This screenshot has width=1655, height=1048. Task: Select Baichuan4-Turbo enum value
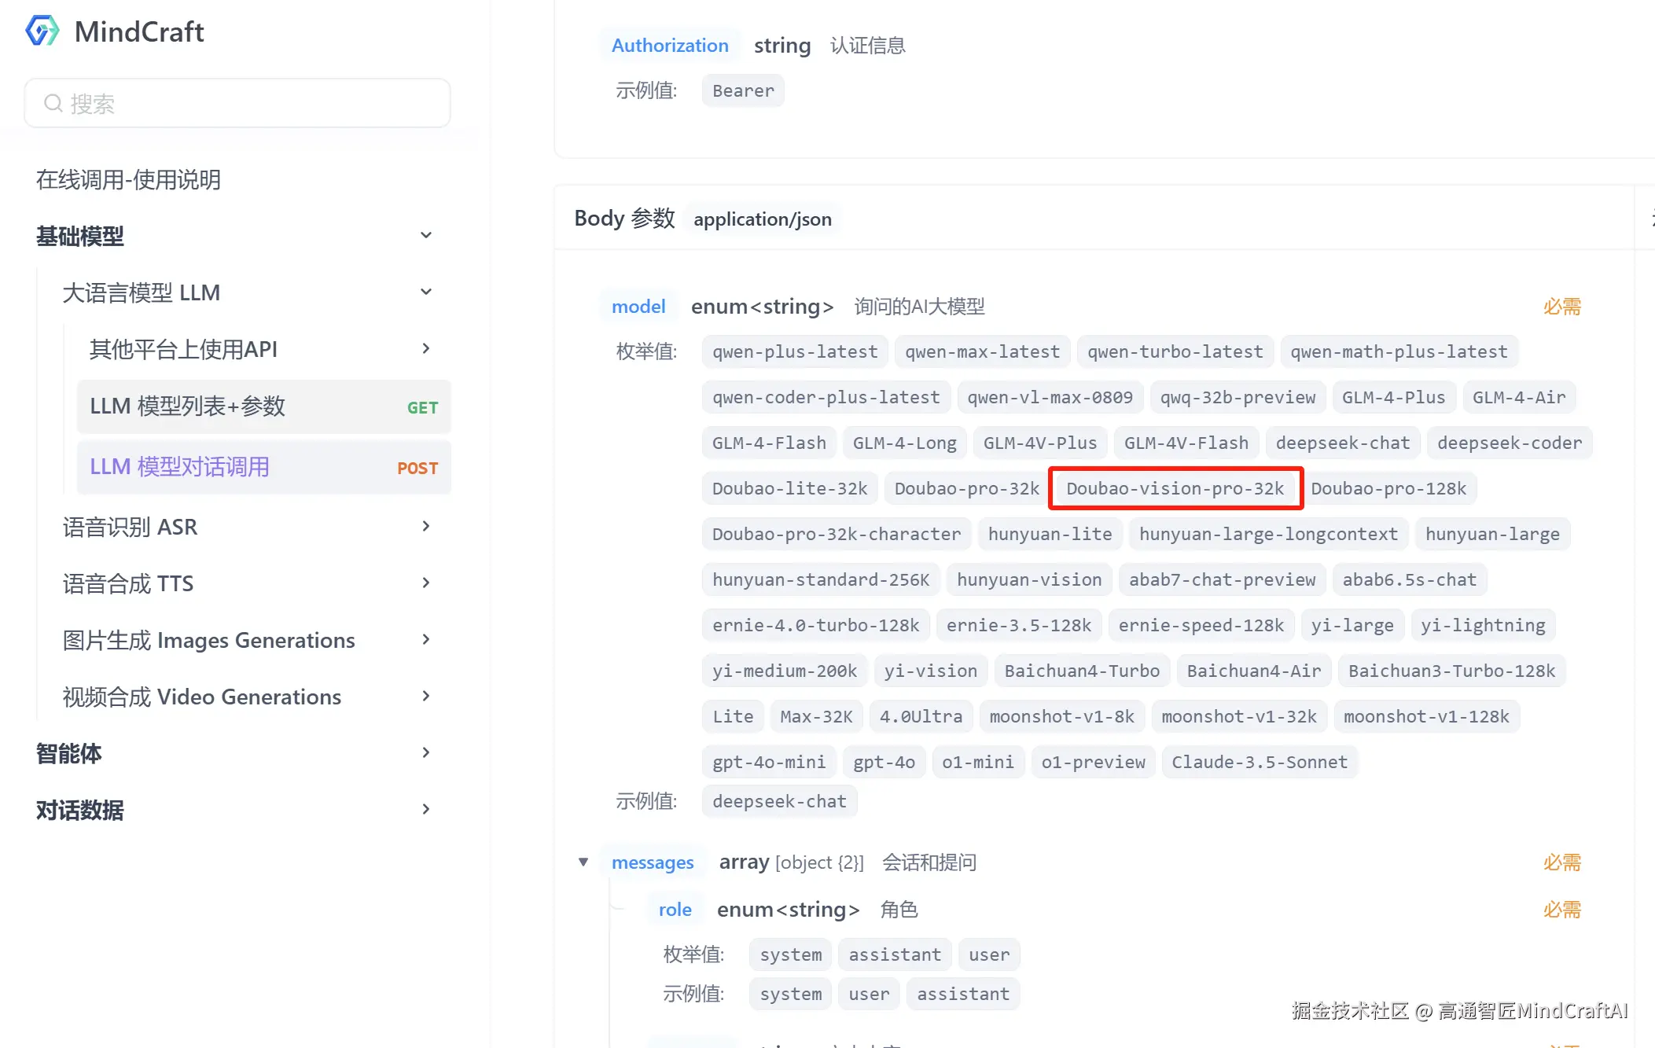point(1082,671)
